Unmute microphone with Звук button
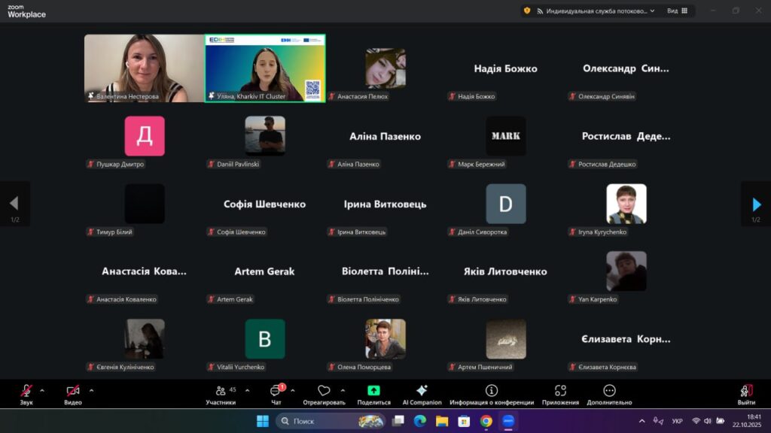Screen dimensions: 771x433 click(x=26, y=392)
